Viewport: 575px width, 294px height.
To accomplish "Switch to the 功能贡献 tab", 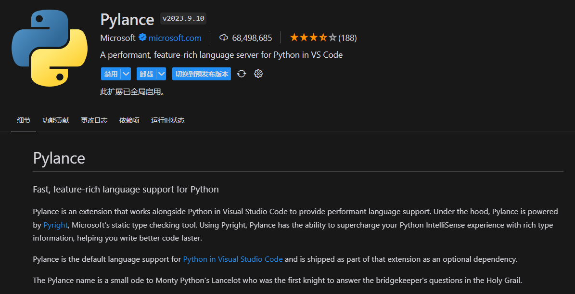I will [x=56, y=120].
